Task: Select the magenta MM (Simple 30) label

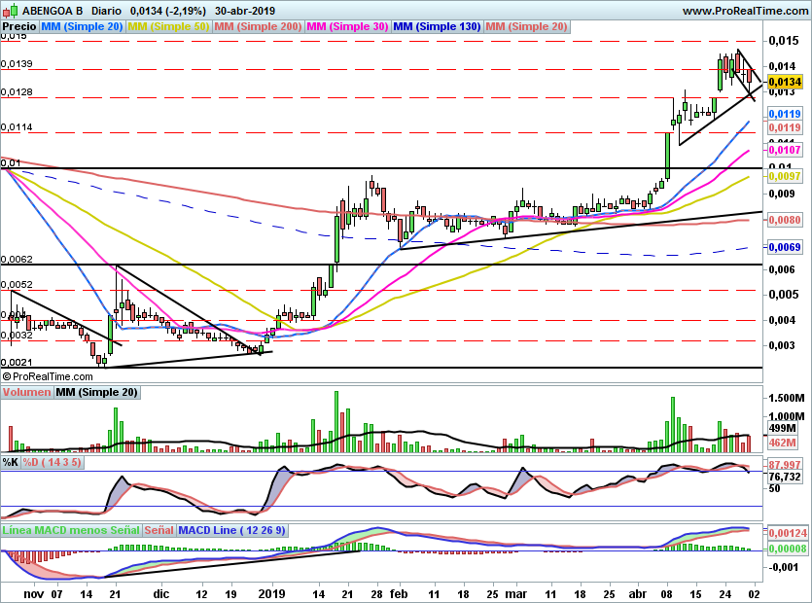Action: pos(347,26)
